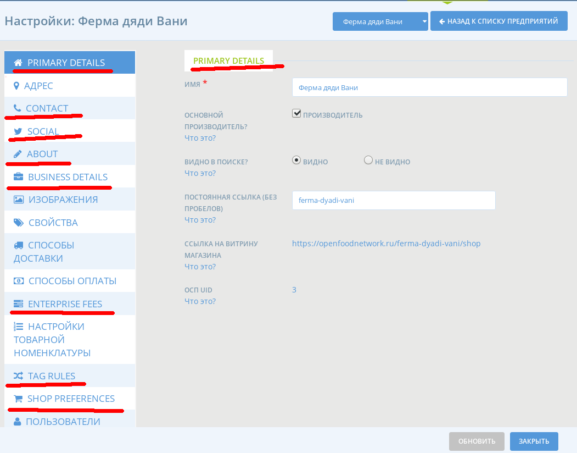Switch to the SOCIAL section
Screen dimensions: 577x453
(x=70, y=131)
